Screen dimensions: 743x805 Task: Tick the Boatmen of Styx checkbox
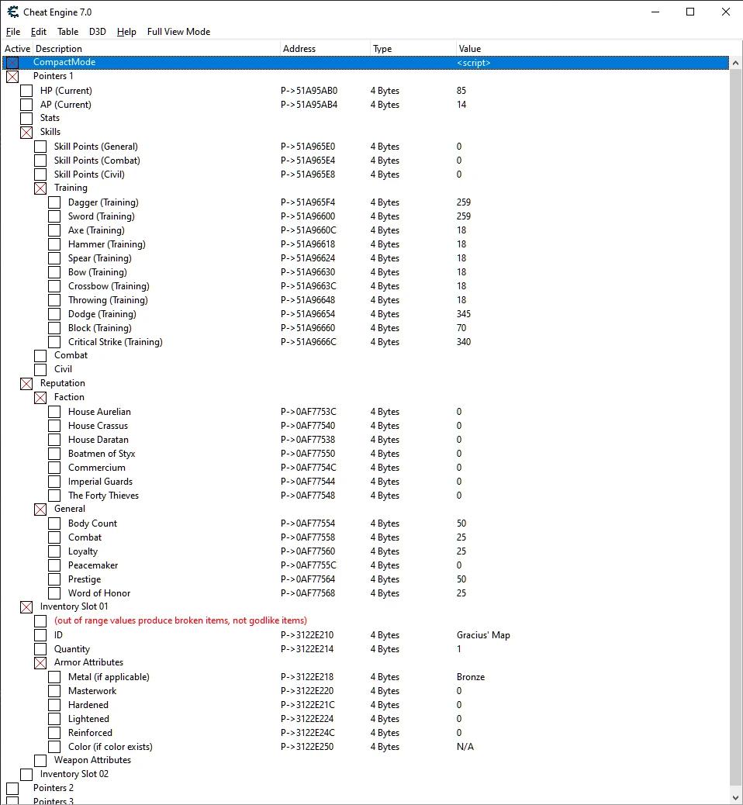coord(54,454)
